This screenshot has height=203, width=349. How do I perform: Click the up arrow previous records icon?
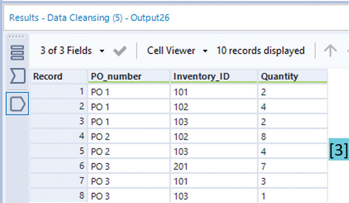(x=330, y=51)
